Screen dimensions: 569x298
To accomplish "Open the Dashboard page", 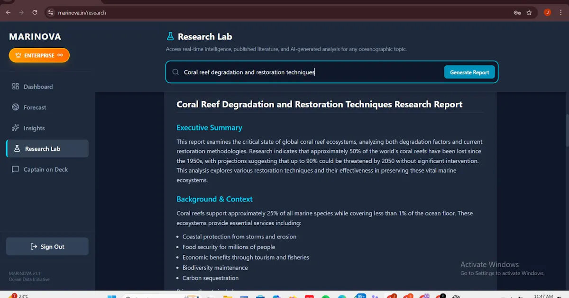I will (x=47, y=87).
